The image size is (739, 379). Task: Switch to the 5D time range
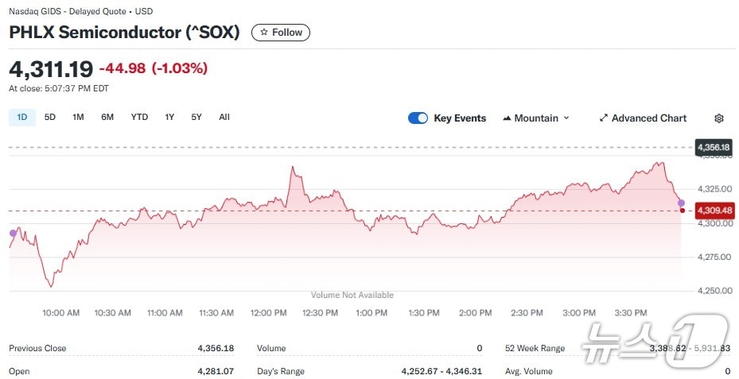50,118
